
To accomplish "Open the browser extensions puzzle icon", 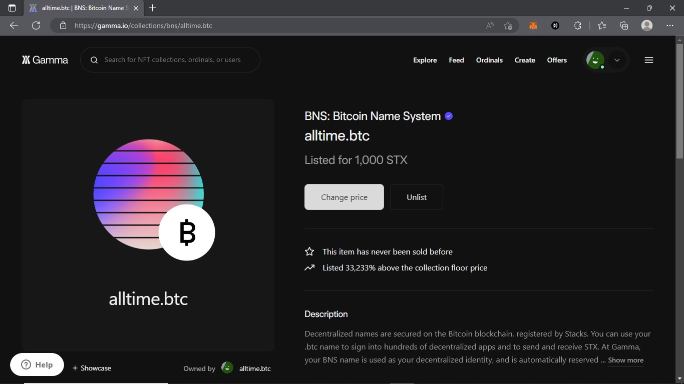I will point(577,25).
